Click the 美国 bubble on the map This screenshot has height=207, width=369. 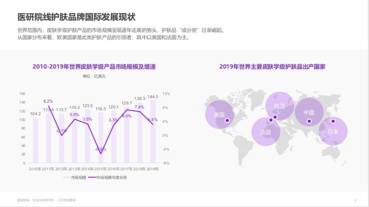(219, 115)
